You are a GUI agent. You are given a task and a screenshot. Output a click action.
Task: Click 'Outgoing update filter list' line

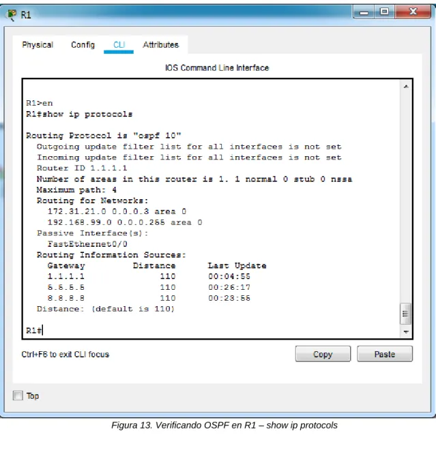click(189, 147)
